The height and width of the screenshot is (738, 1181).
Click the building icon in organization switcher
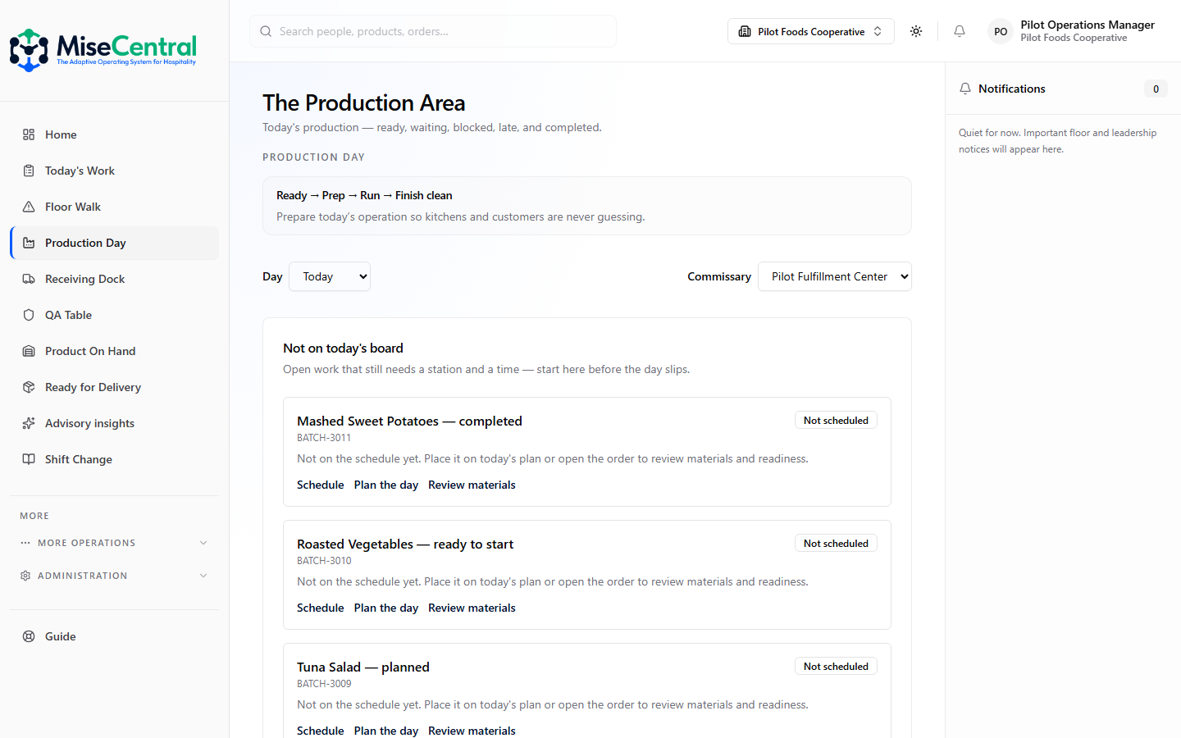click(745, 31)
